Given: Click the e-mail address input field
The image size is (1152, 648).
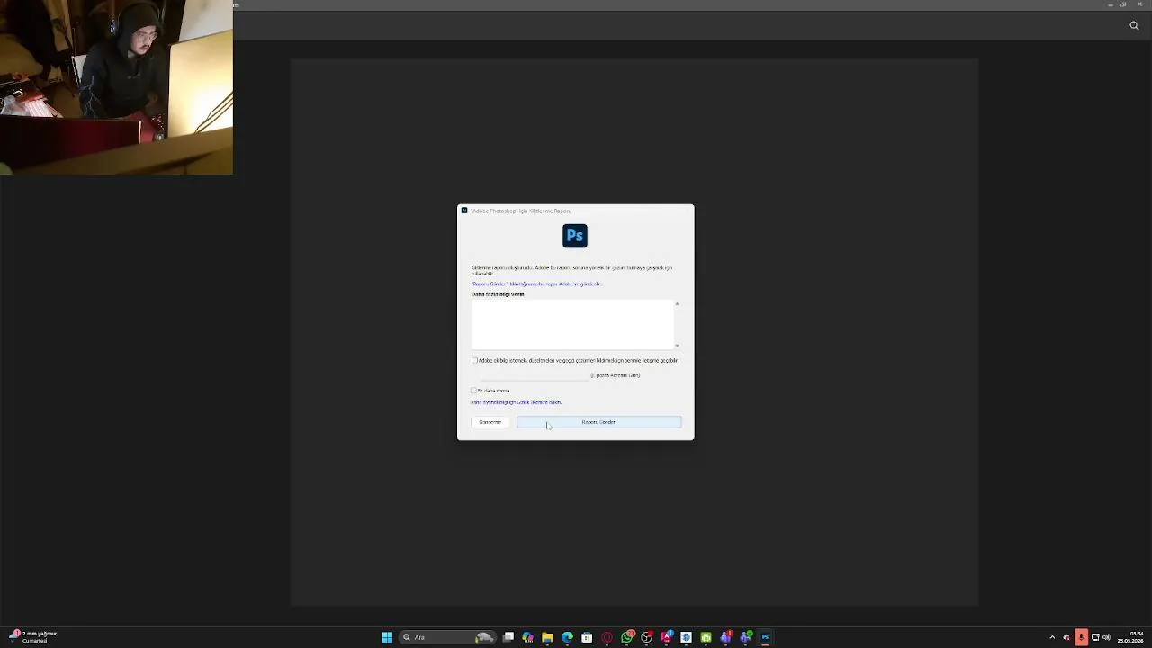Looking at the screenshot, I should (x=535, y=376).
